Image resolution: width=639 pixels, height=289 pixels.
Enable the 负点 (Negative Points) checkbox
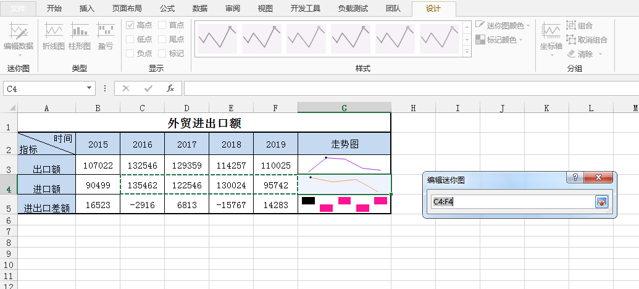(x=130, y=54)
